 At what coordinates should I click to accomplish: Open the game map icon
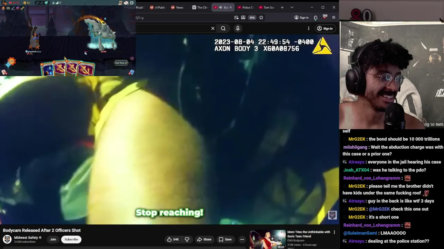click(120, 3)
